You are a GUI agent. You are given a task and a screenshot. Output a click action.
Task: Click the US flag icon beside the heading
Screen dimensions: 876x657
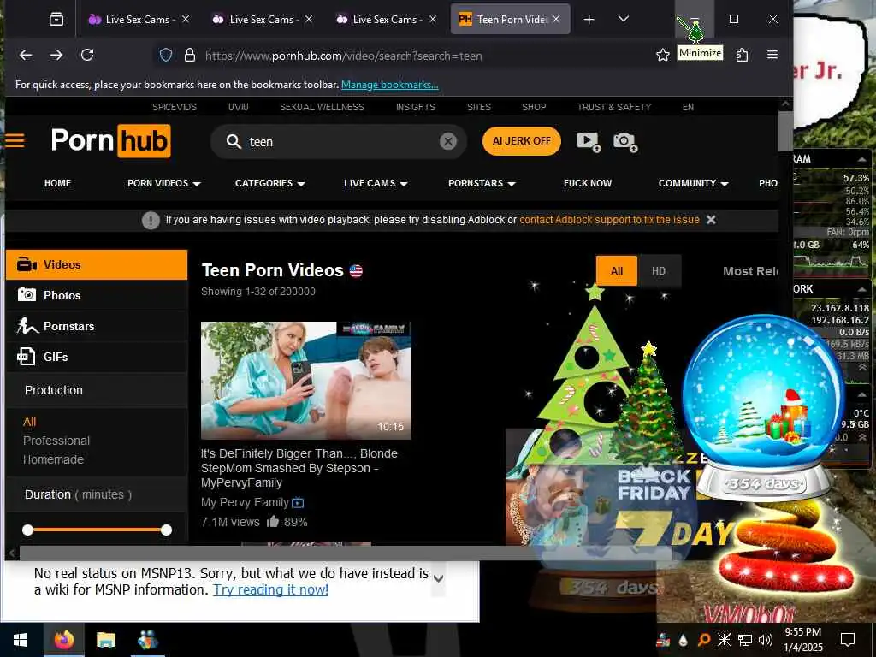(356, 271)
